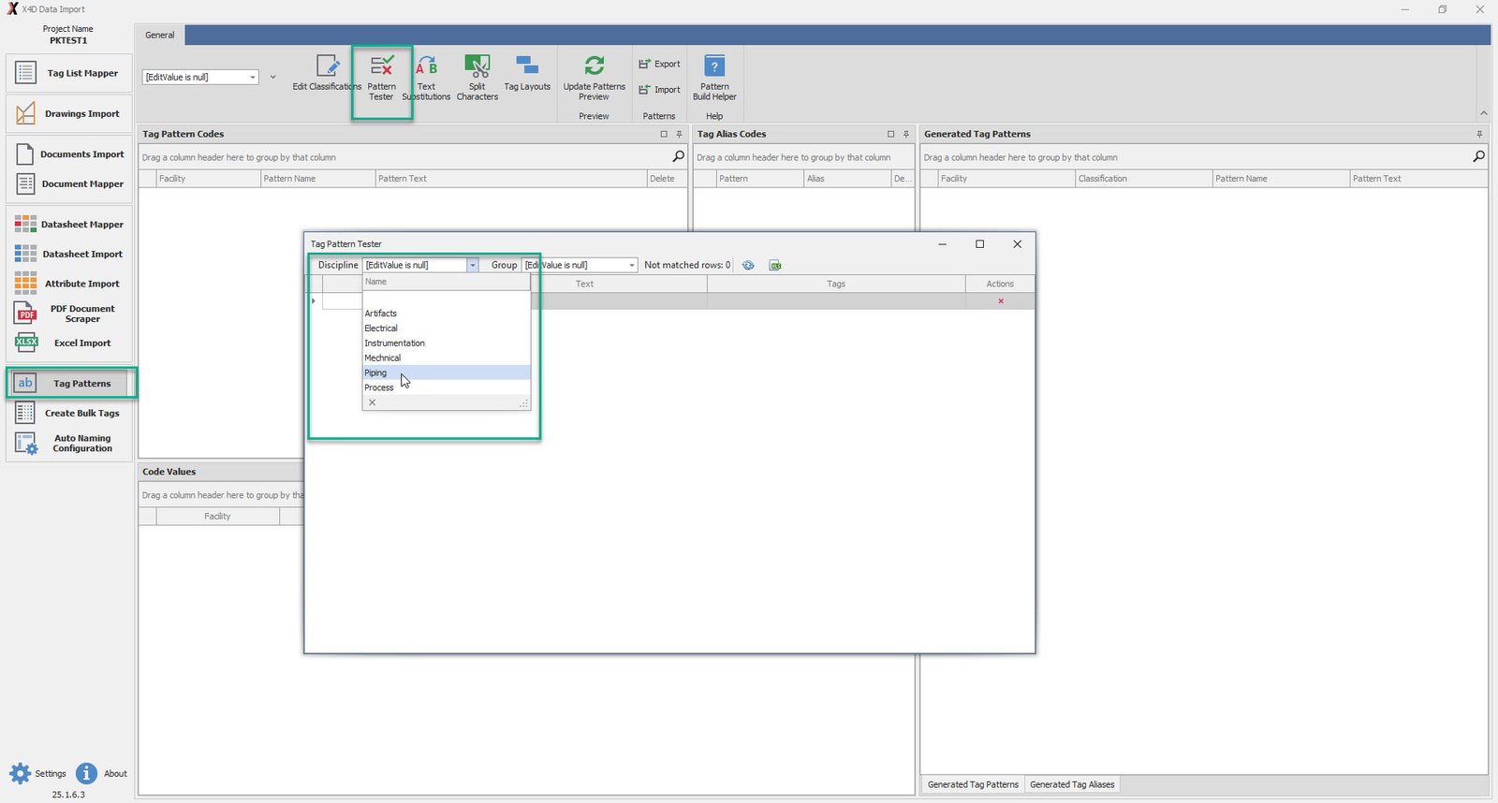
Task: Select Piping from the discipline list
Action: pyautogui.click(x=375, y=373)
